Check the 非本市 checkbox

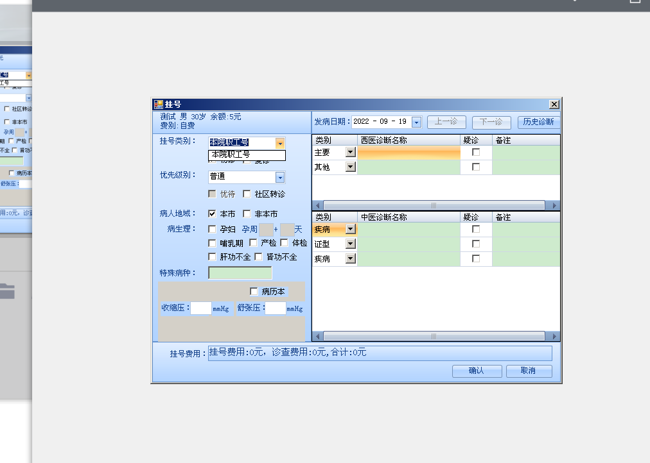tap(247, 214)
